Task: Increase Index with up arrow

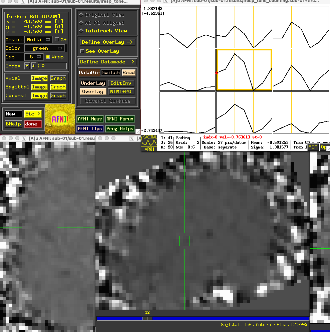Action: [33, 66]
